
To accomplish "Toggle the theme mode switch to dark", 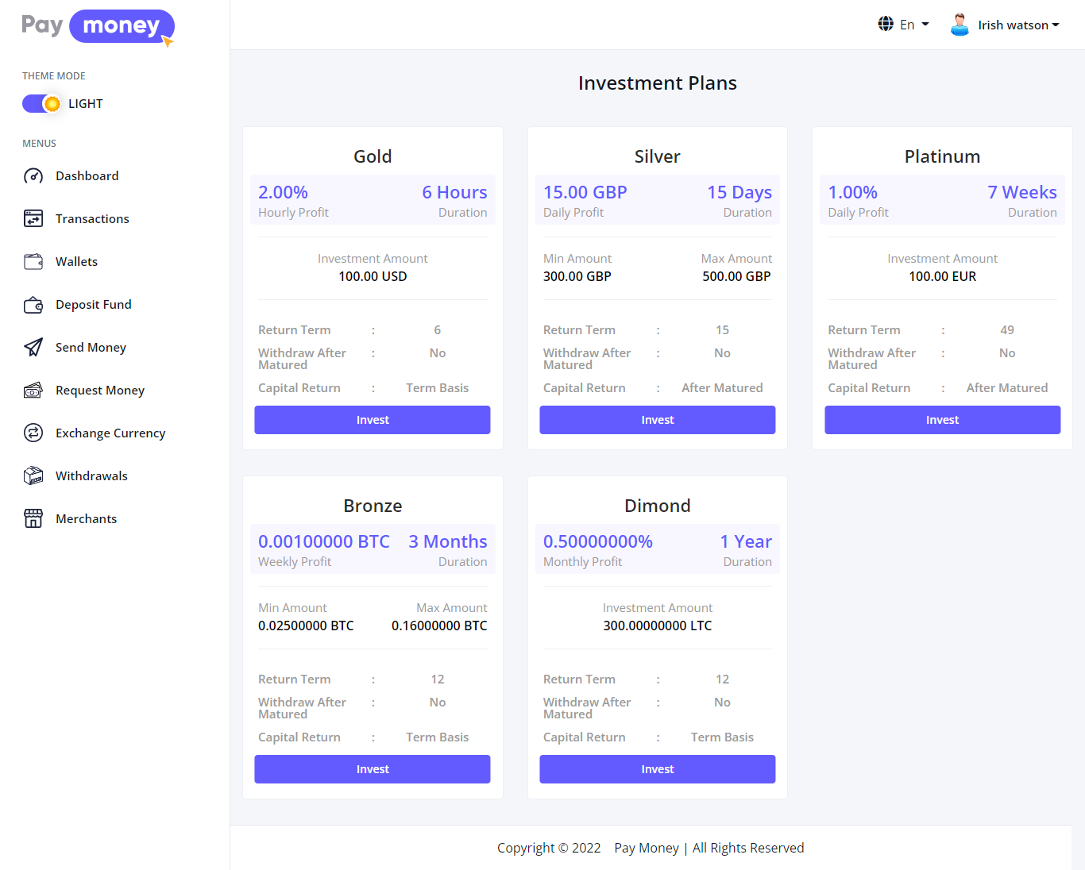I will click(x=41, y=103).
